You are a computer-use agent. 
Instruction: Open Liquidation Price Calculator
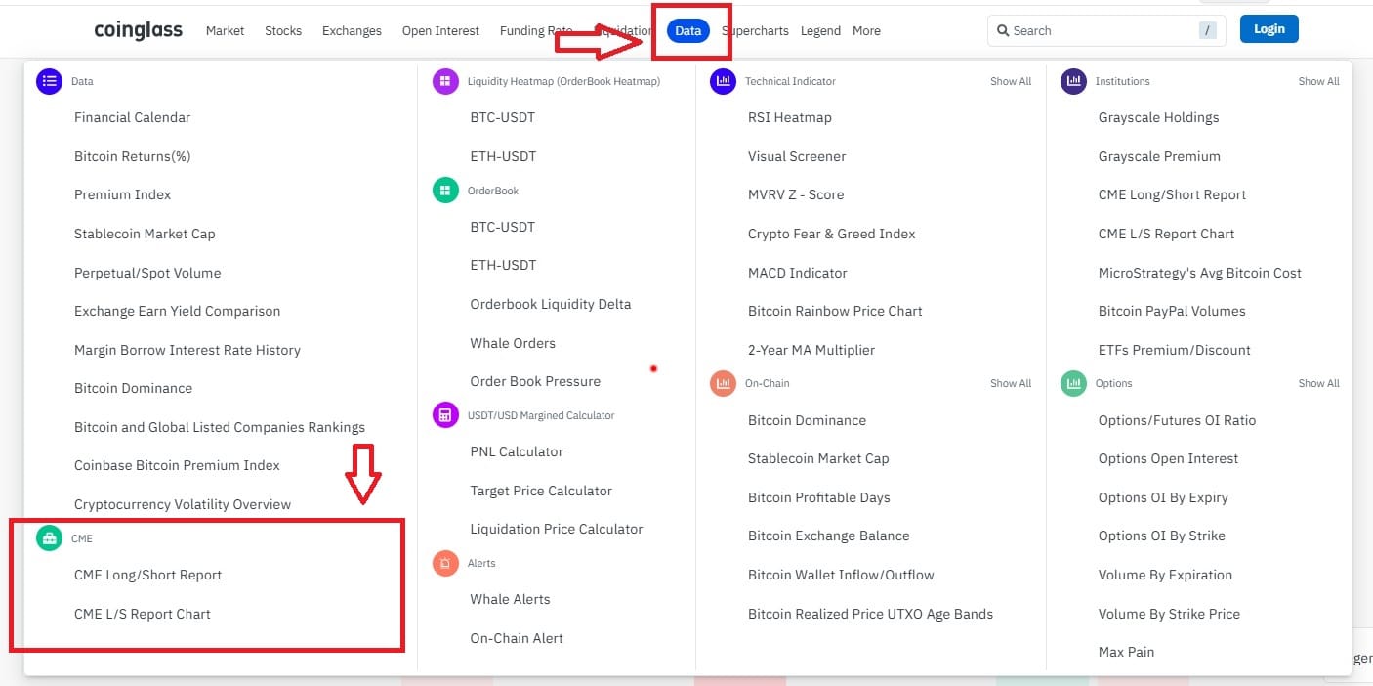[557, 529]
